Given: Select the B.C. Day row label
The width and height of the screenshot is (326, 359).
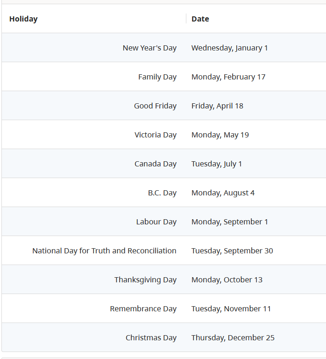Looking at the screenshot, I should (x=162, y=193).
